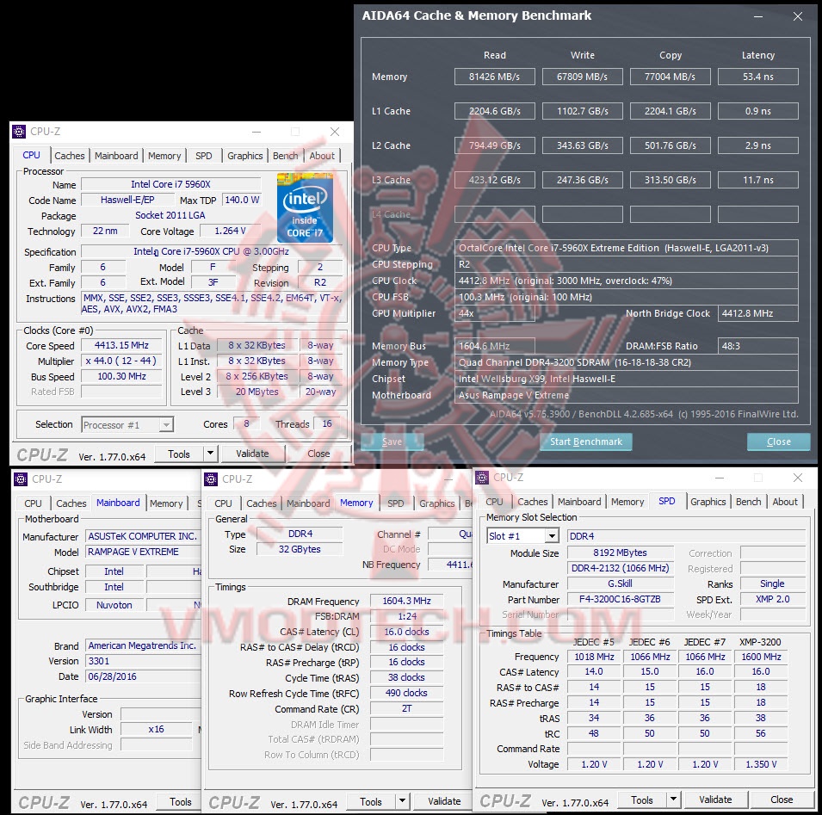Select Graphics tab in the Memory window
This screenshot has height=815, width=822.
[436, 503]
